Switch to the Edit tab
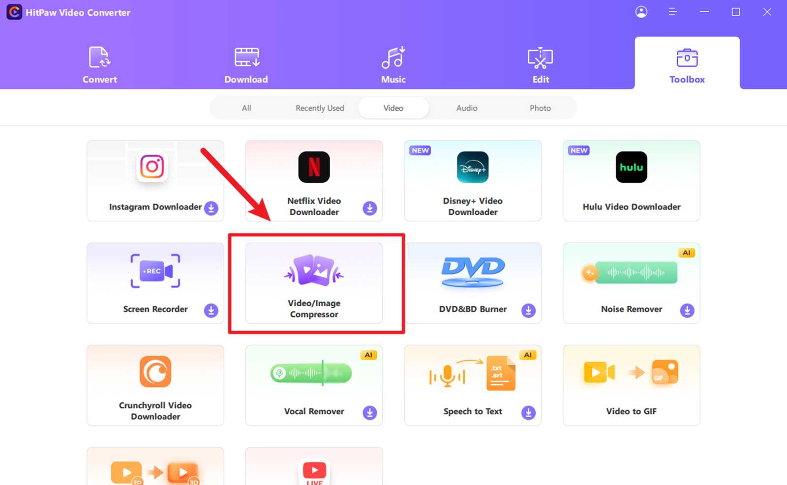Viewport: 787px width, 485px height. (x=540, y=64)
